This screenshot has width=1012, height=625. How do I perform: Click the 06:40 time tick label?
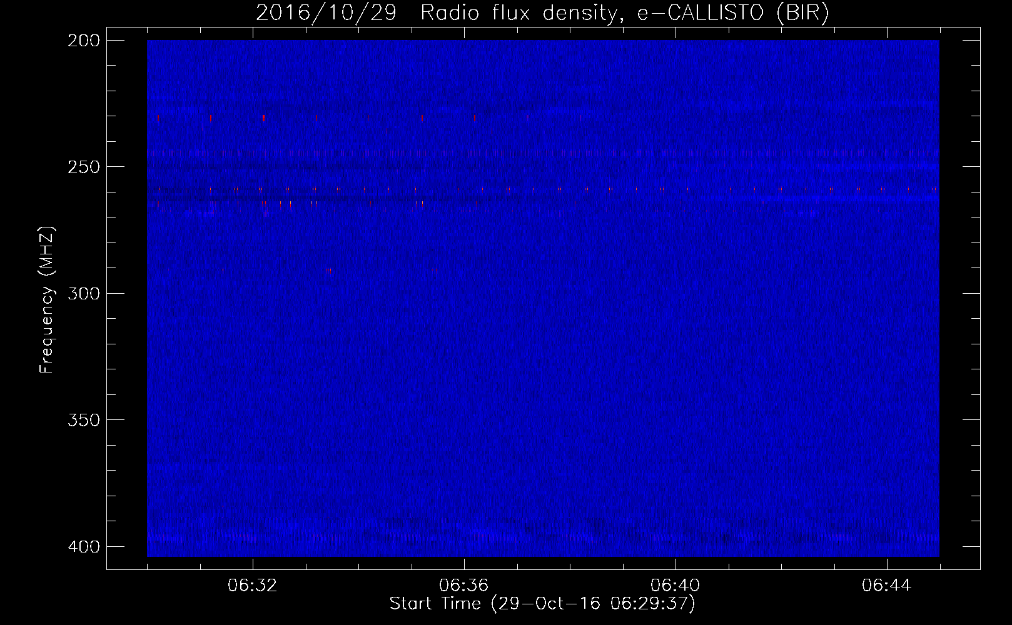(676, 586)
